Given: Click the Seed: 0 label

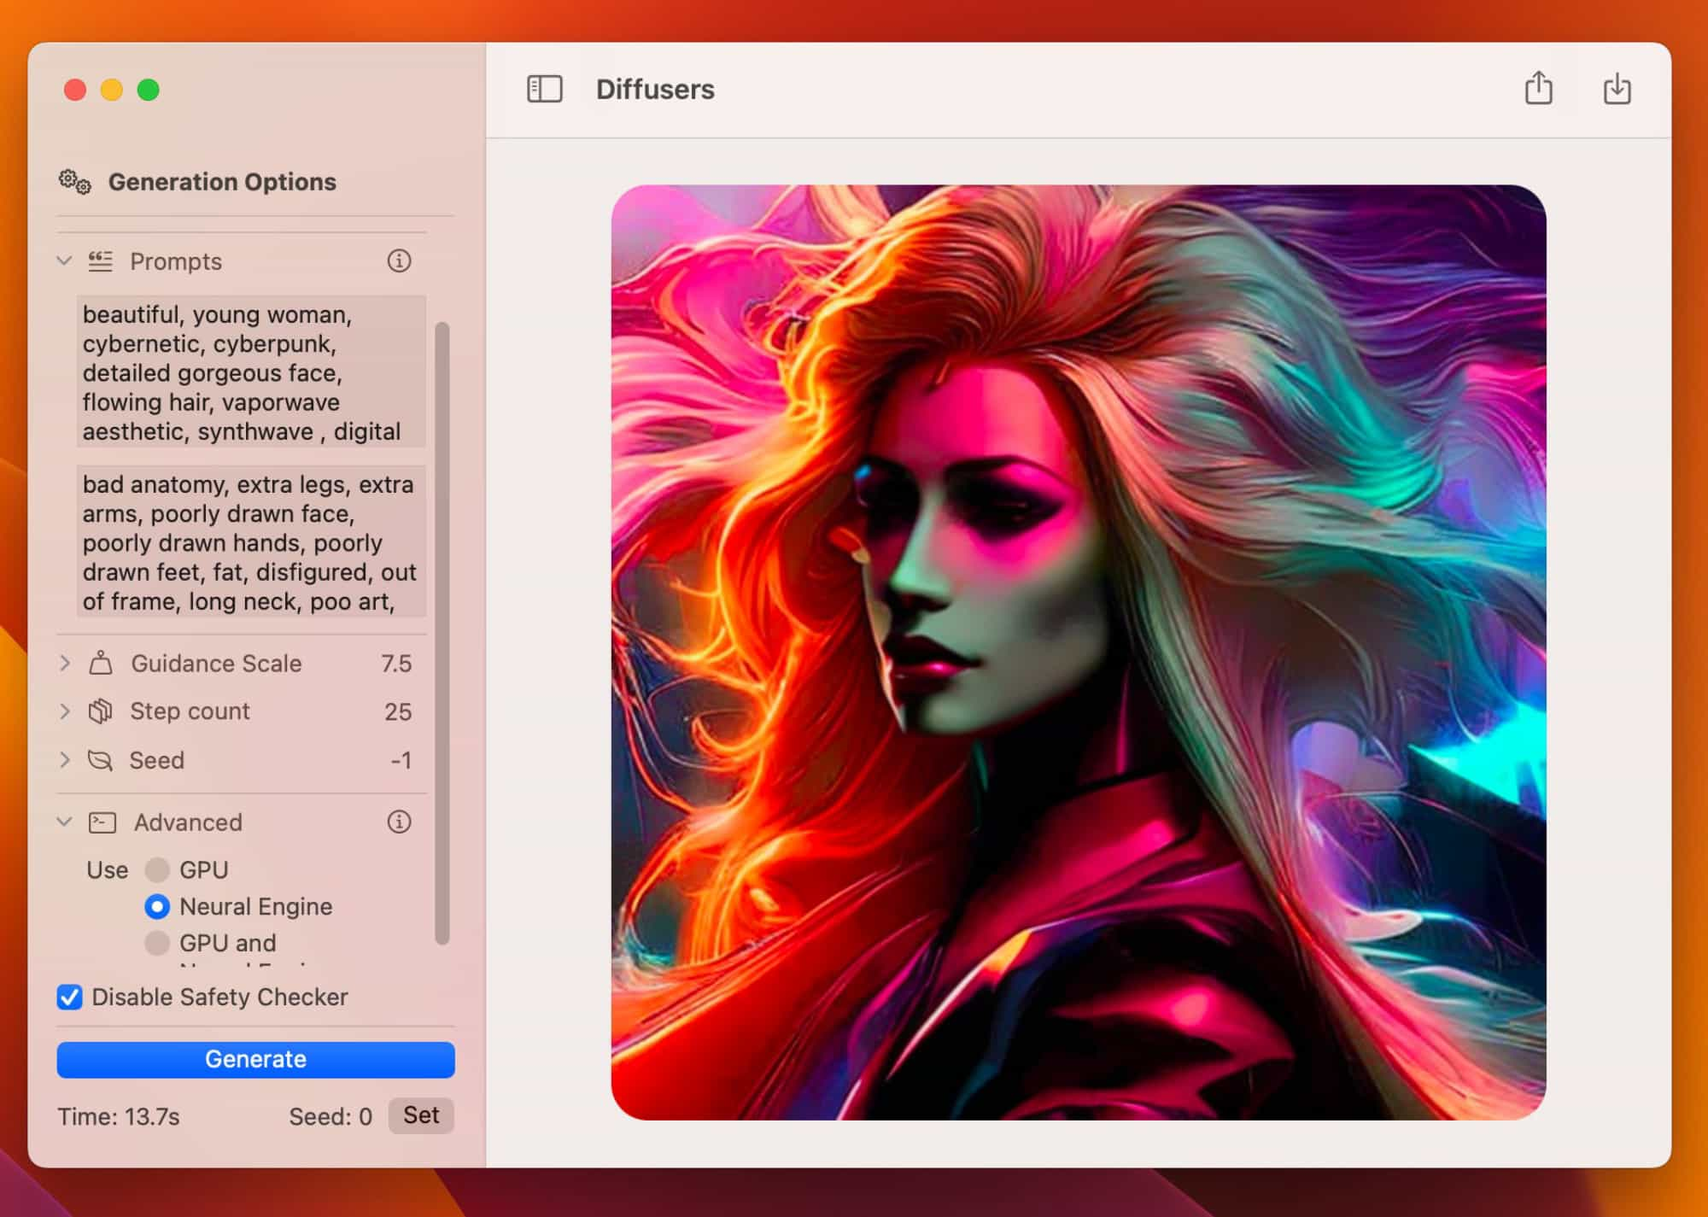Looking at the screenshot, I should [330, 1117].
